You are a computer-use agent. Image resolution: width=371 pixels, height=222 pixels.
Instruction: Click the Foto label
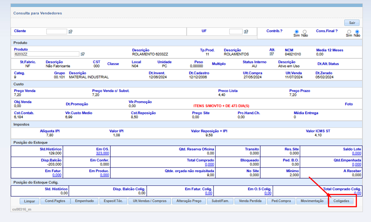click(349, 104)
